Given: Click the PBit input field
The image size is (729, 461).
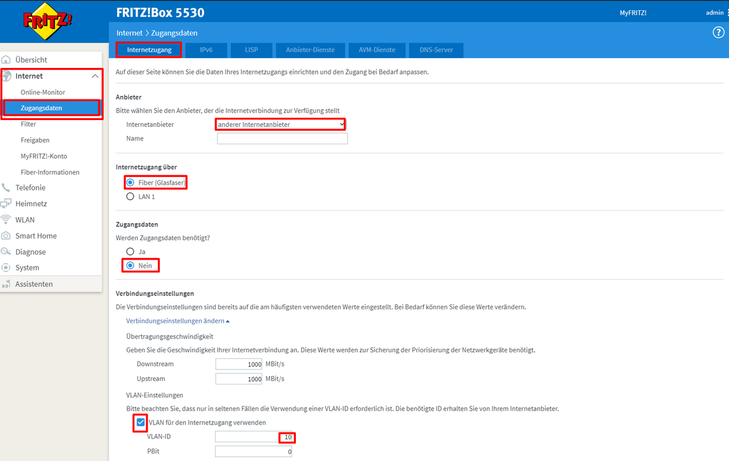Looking at the screenshot, I should tap(255, 451).
